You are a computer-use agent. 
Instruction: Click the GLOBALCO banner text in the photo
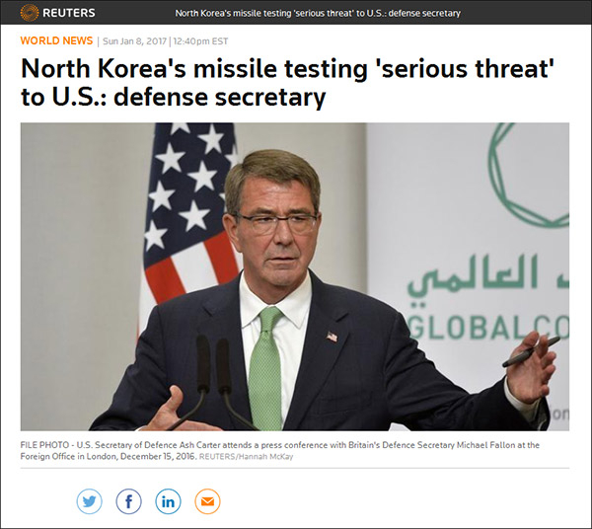pyautogui.click(x=488, y=327)
